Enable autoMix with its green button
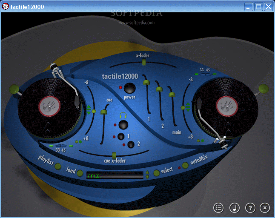 185,165
